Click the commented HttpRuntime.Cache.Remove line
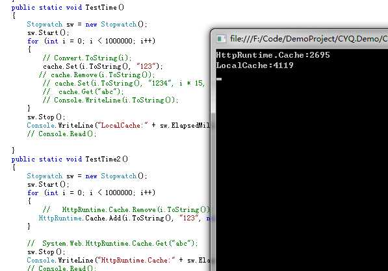The height and width of the screenshot is (271, 388). pos(126,209)
